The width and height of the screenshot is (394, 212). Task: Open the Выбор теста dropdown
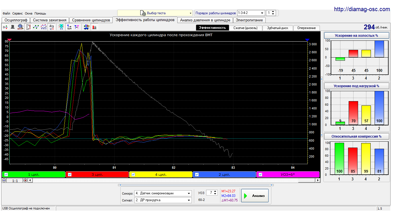tap(155, 13)
